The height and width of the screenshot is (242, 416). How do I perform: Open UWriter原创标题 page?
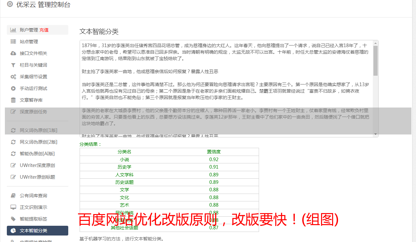[37, 177]
